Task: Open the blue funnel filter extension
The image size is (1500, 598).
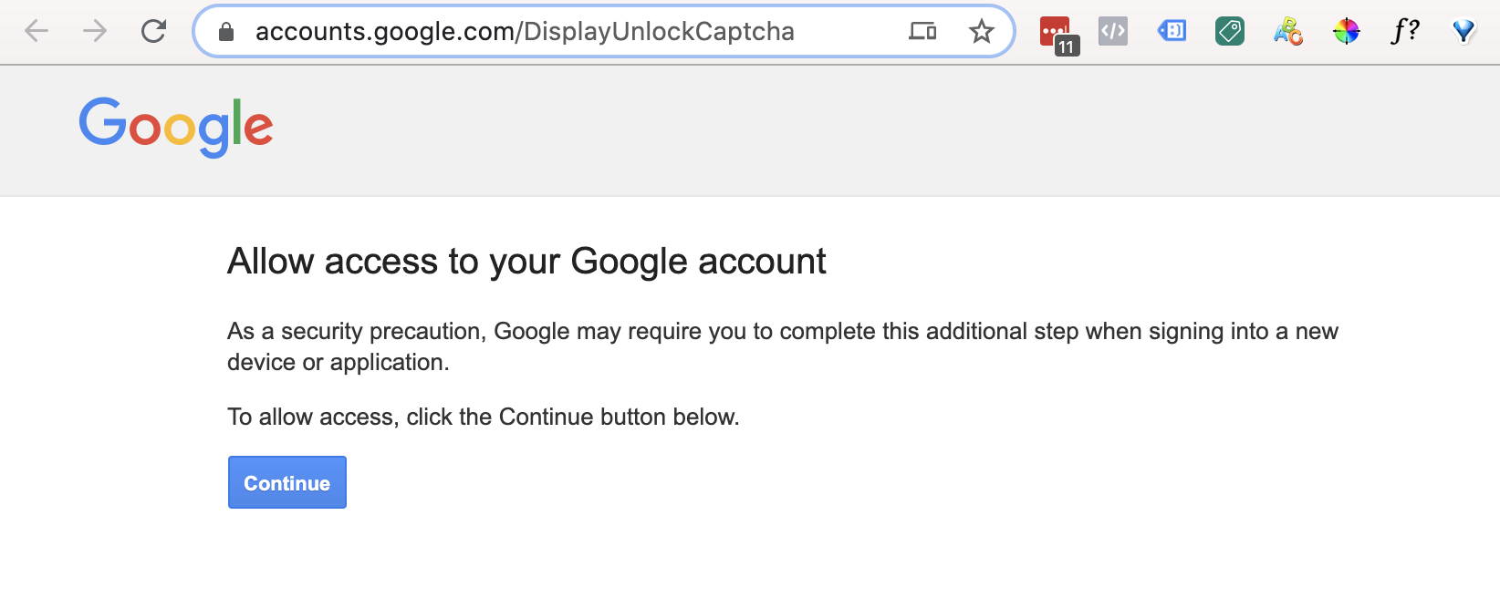Action: (x=1464, y=32)
